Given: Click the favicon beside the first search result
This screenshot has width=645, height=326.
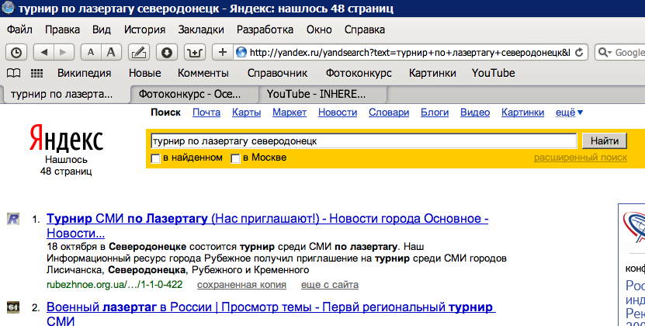Looking at the screenshot, I should pyautogui.click(x=13, y=219).
